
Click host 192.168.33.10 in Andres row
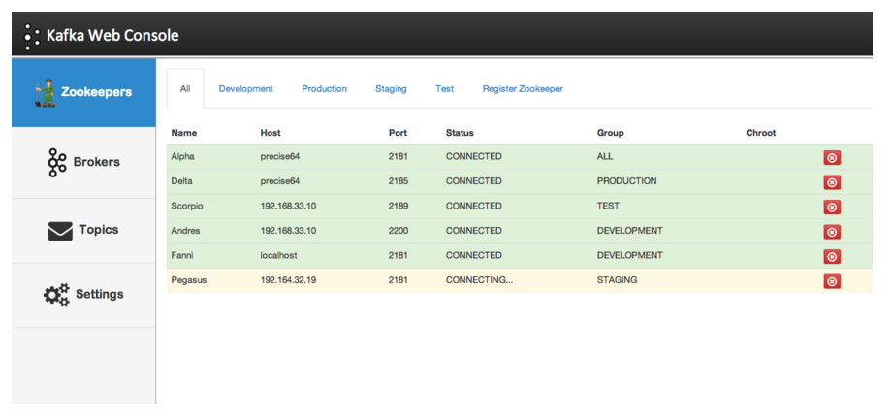[288, 231]
